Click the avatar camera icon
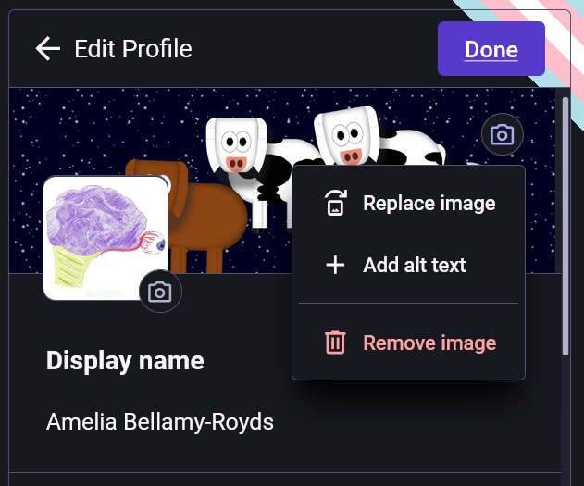The width and height of the screenshot is (584, 486). pos(160,292)
